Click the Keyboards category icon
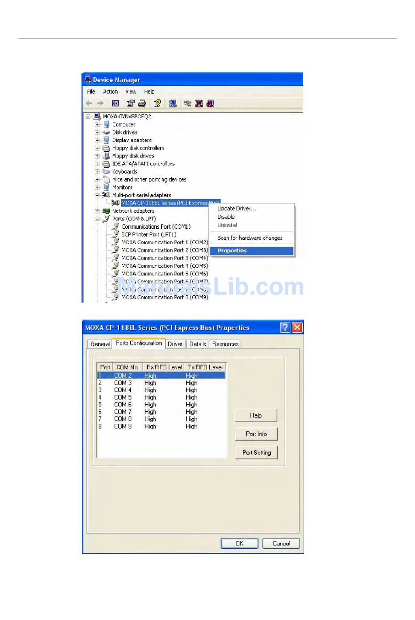The width and height of the screenshot is (415, 620). tap(106, 172)
